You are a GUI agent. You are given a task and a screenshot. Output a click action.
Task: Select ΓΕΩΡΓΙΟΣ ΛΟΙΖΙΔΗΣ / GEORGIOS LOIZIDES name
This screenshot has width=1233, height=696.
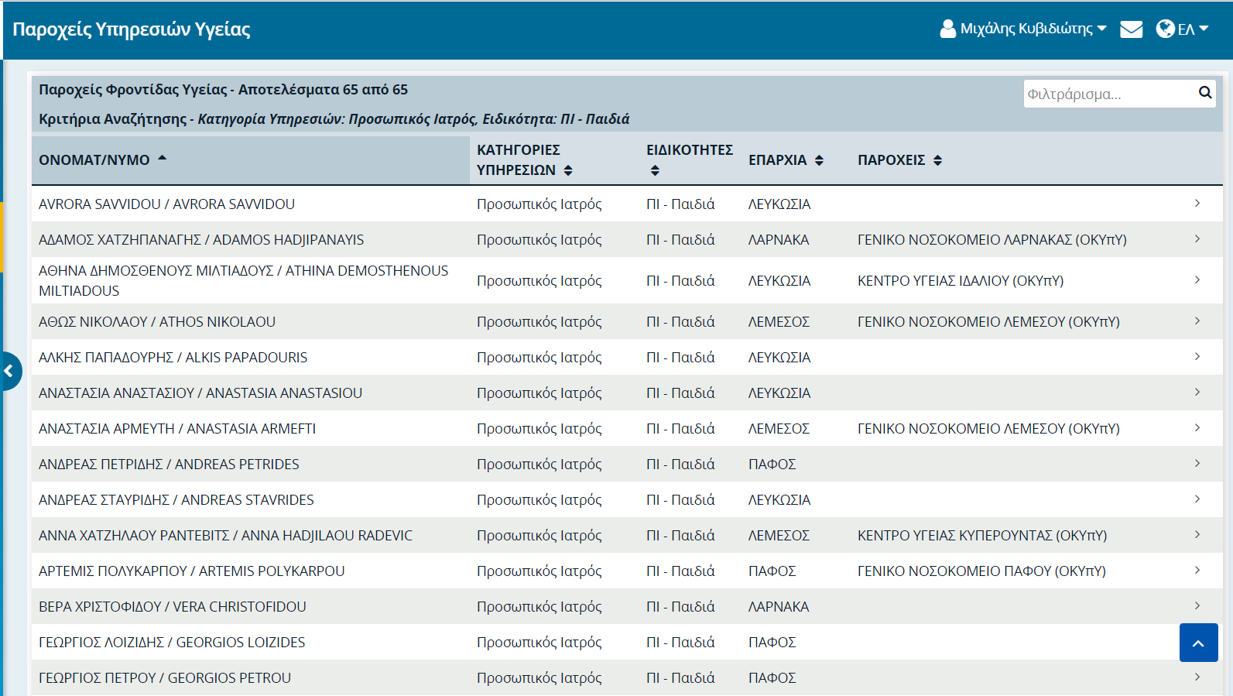click(172, 643)
